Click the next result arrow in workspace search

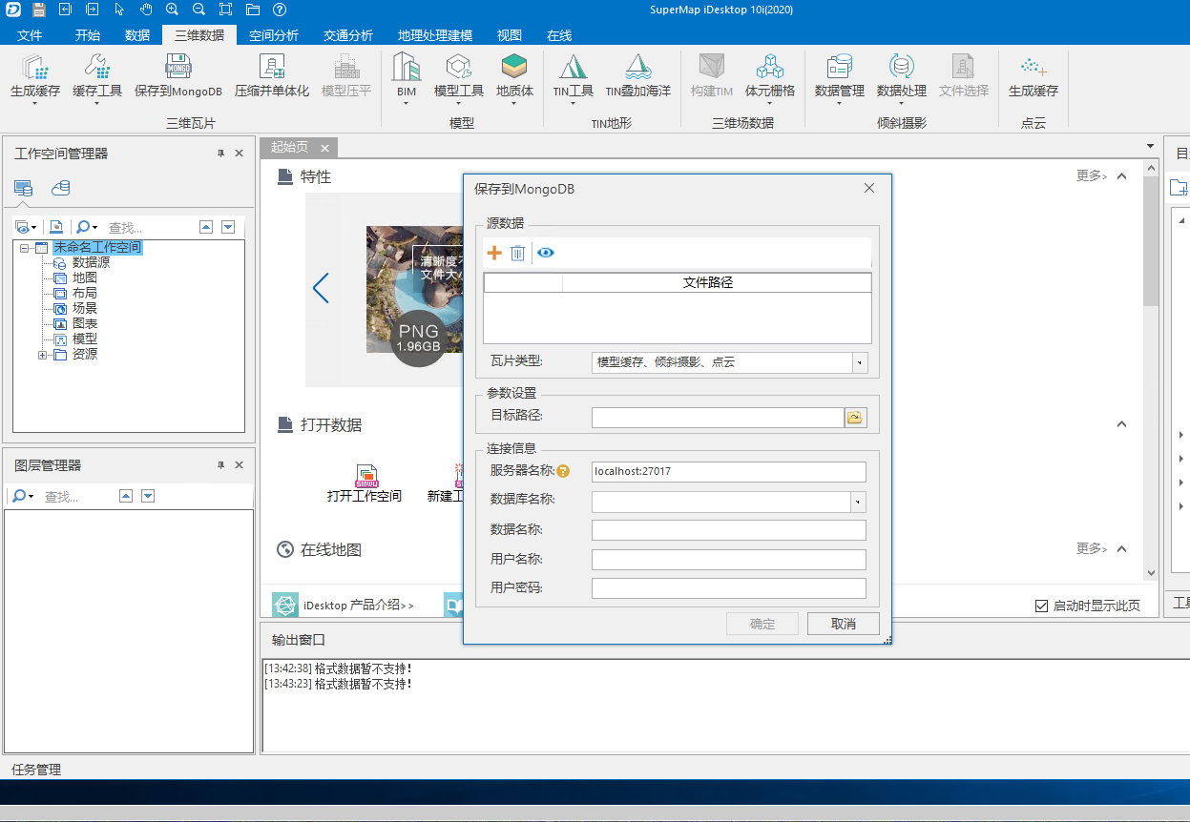pos(228,227)
